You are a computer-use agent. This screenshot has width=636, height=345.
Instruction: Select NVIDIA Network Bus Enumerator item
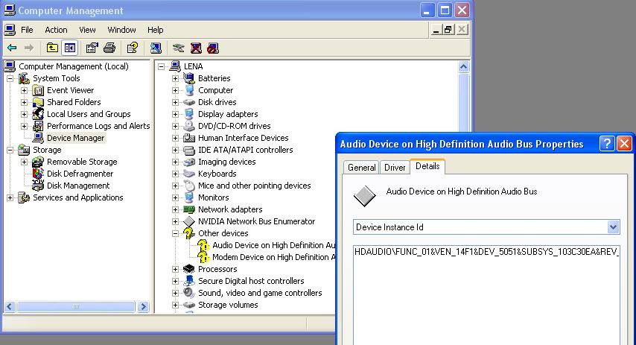tap(256, 221)
